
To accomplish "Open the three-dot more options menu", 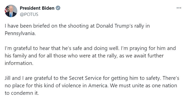I will tap(179, 8).
